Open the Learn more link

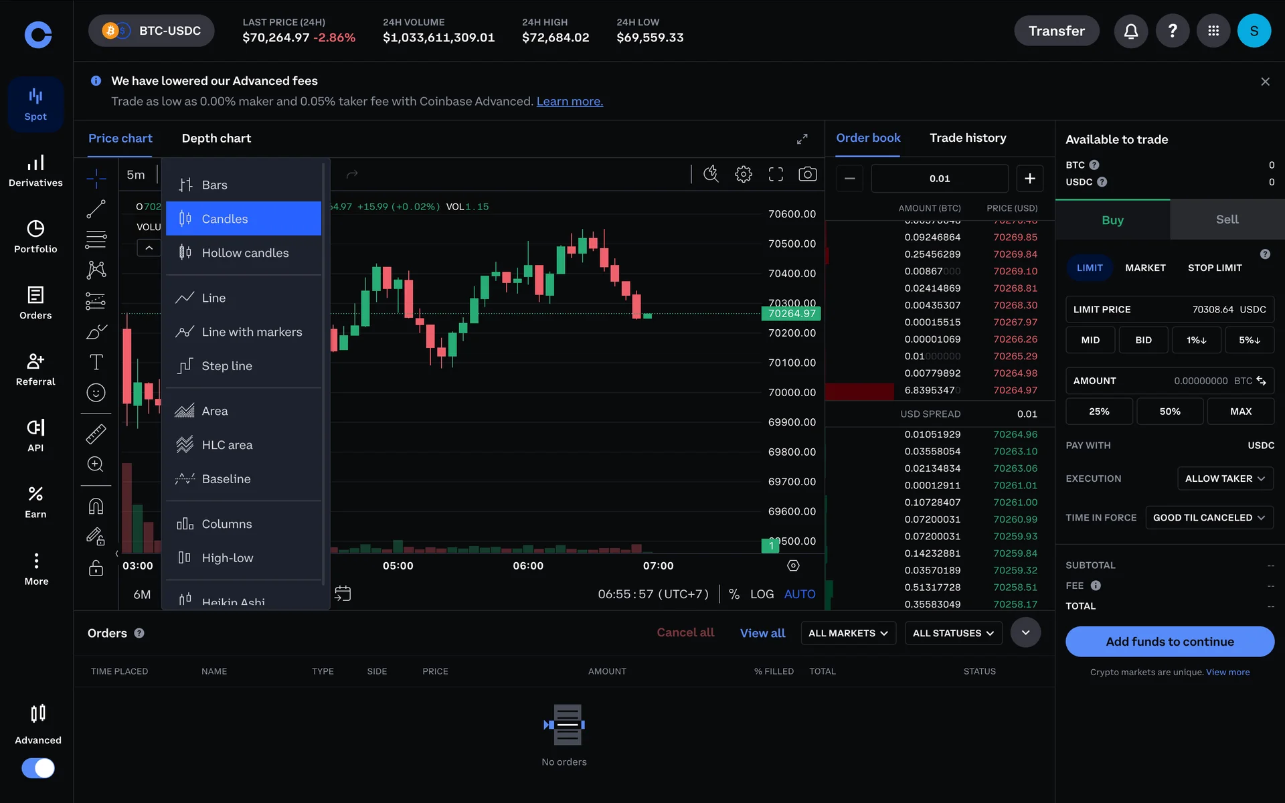tap(569, 101)
